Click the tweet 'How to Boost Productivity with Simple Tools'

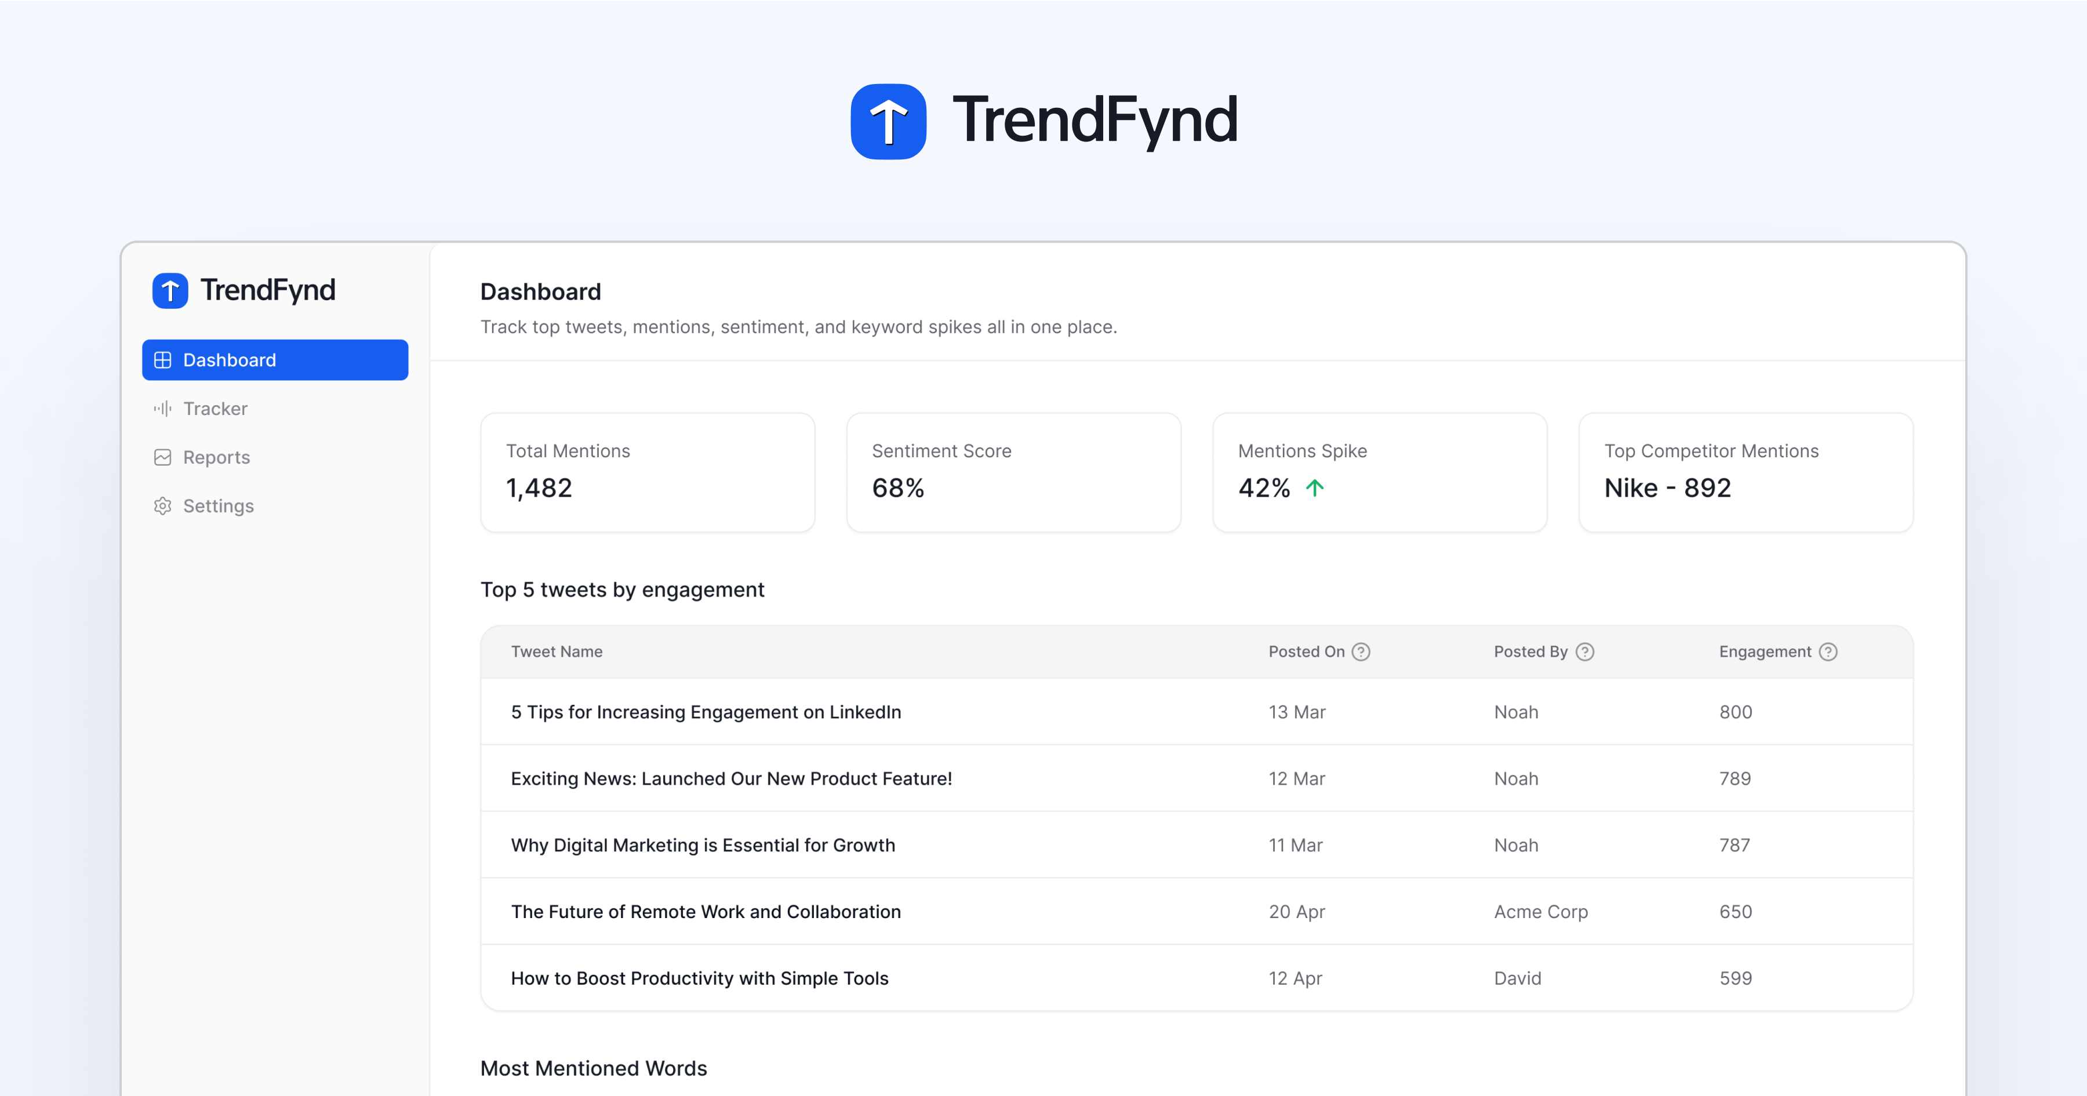coord(699,978)
